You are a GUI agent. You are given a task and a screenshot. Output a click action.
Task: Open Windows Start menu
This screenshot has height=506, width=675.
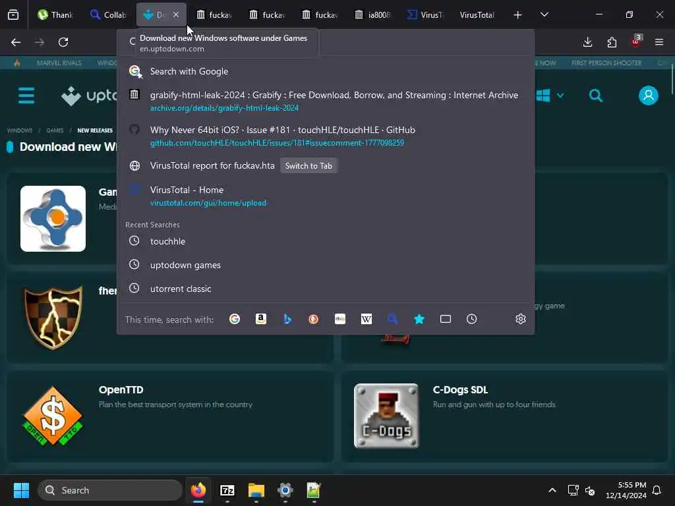tap(21, 490)
